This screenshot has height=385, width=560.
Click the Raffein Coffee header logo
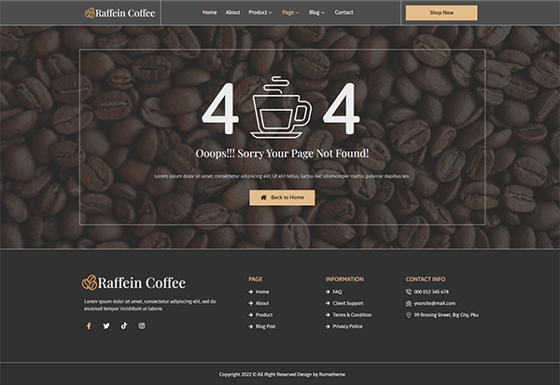click(120, 13)
